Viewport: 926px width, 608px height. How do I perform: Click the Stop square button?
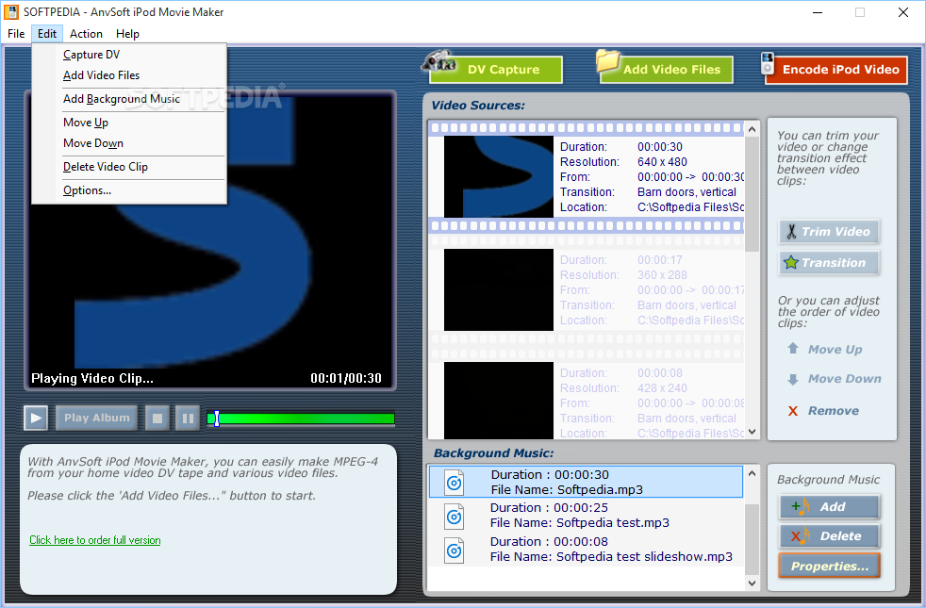click(157, 418)
